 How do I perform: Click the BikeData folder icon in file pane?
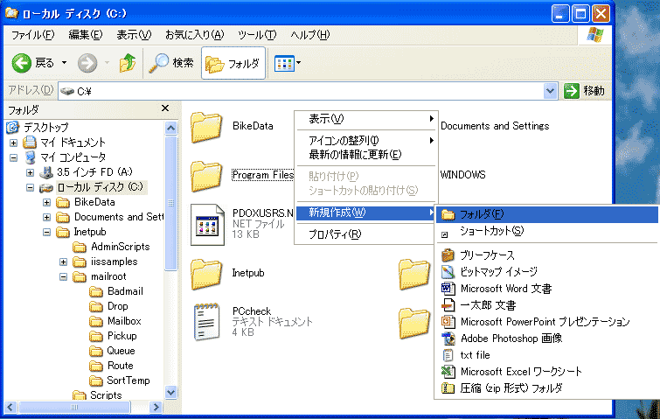205,127
